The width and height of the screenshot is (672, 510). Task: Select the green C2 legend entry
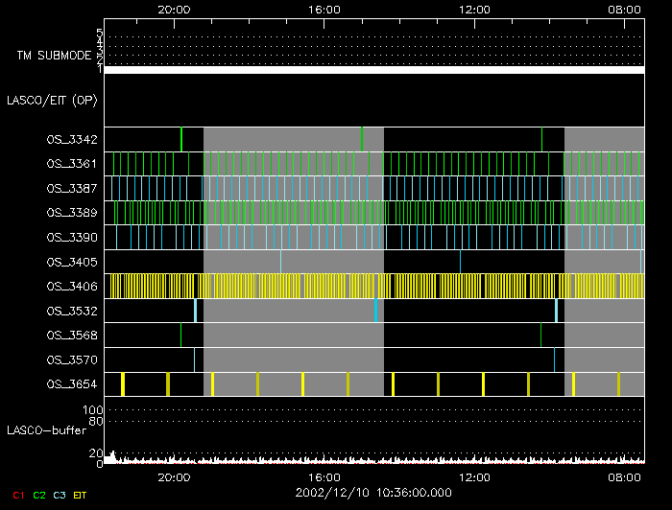(x=39, y=495)
